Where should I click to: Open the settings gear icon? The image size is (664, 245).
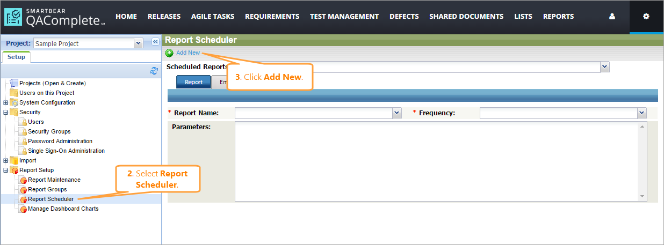pyautogui.click(x=646, y=17)
